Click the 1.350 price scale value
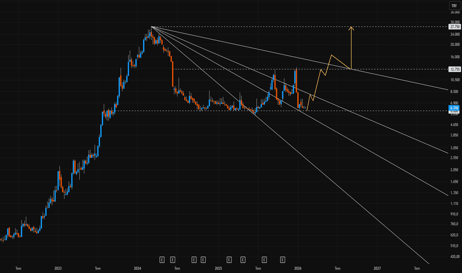462x273 pixels. (x=455, y=193)
